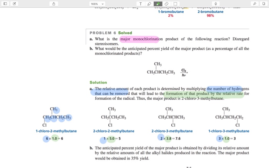
Task: Click the '2-chloro-3-methylbutane' label
Action: click(172, 131)
